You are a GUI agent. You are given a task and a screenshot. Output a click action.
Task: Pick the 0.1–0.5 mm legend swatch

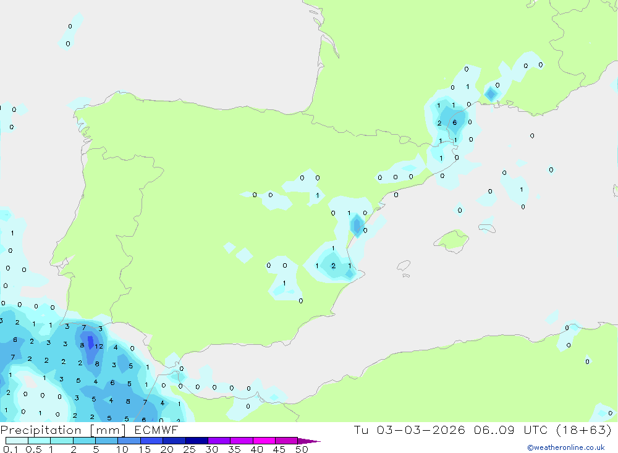coord(17,441)
